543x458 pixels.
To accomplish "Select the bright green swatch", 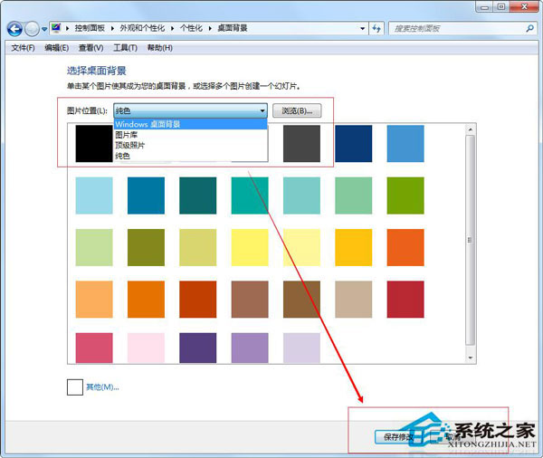I will coord(405,196).
